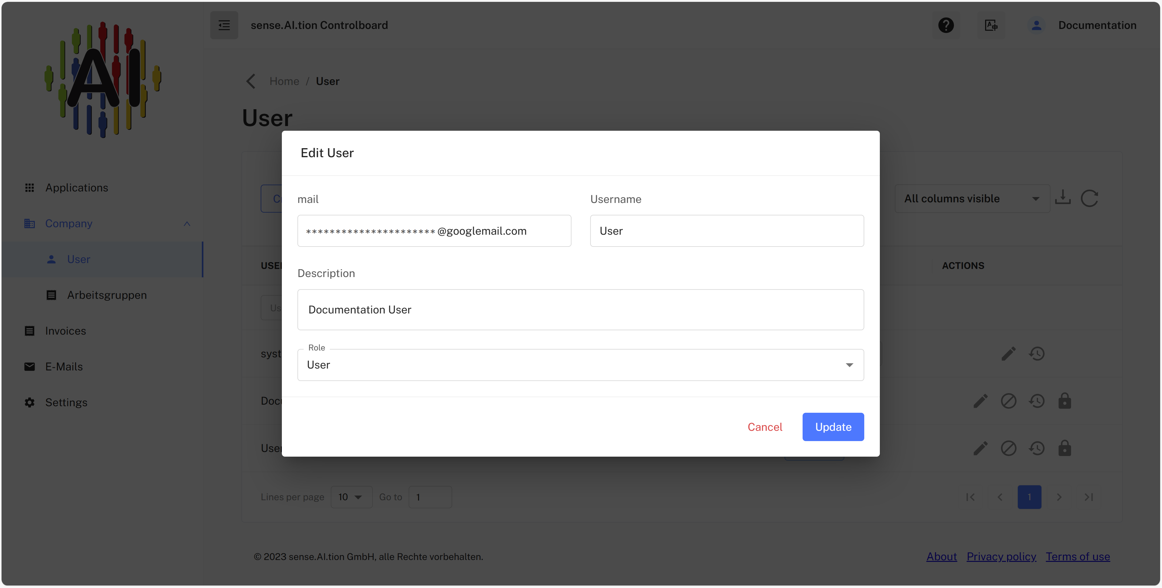Open the About link

click(x=941, y=557)
